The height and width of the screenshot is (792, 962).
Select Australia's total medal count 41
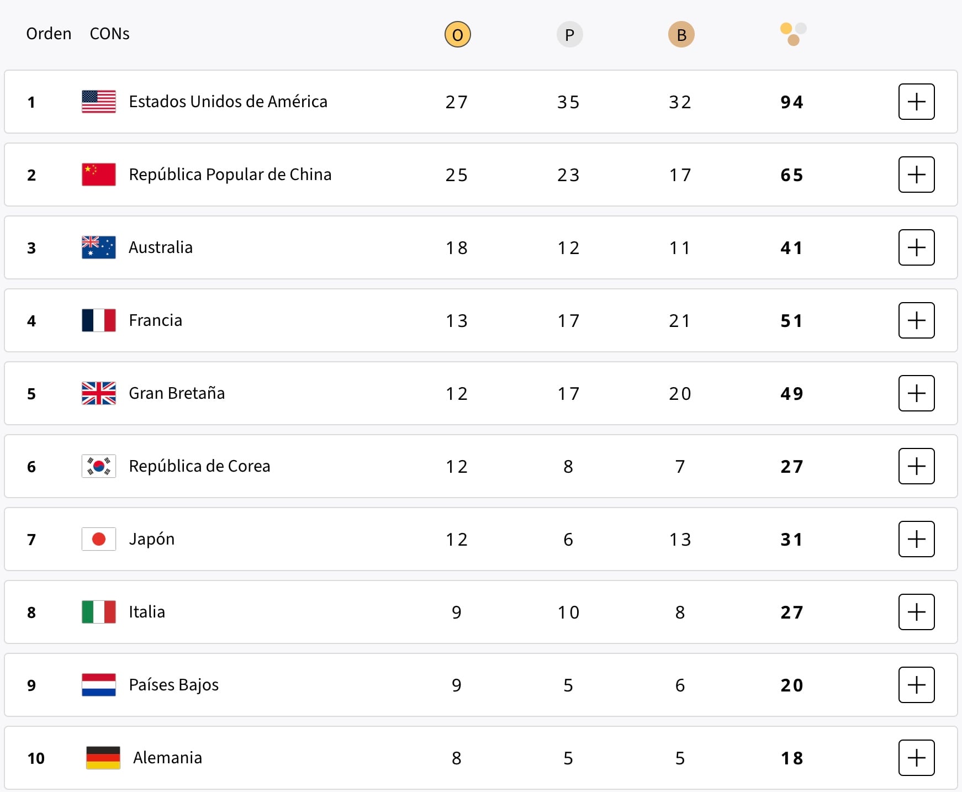pos(791,247)
